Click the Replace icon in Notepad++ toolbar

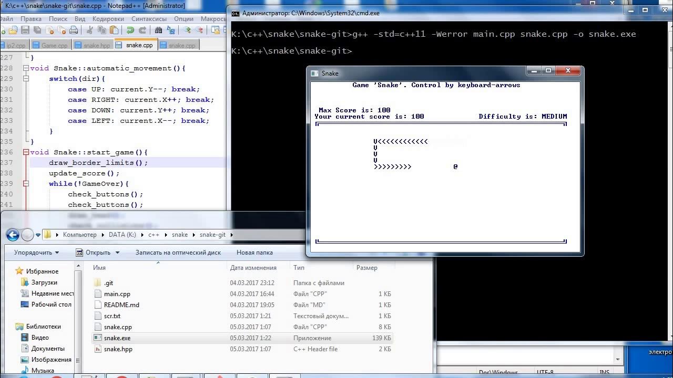click(x=171, y=30)
